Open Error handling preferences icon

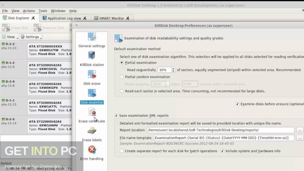tap(92, 150)
